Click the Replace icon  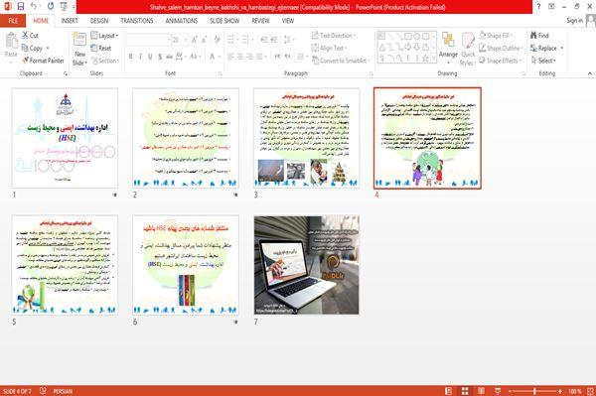pyautogui.click(x=533, y=48)
